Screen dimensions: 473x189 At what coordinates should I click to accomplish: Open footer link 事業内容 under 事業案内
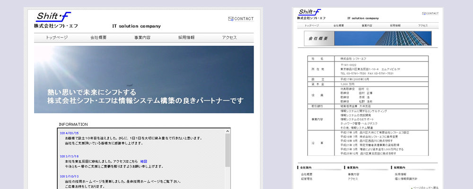click(x=353, y=174)
